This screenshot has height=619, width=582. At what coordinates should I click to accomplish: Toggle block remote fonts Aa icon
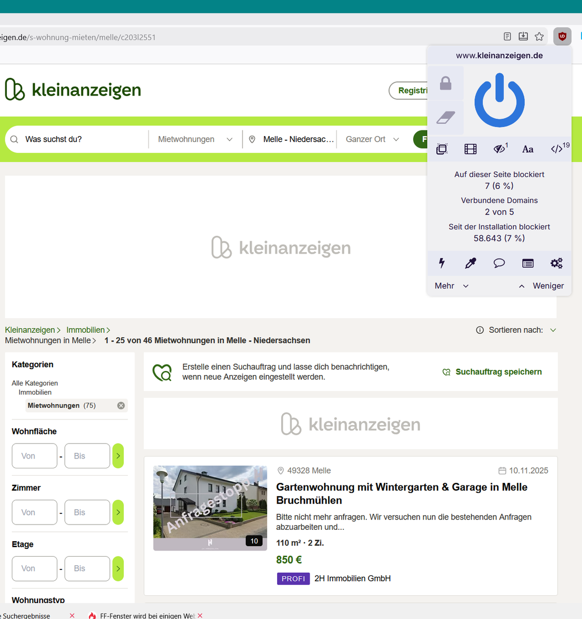(528, 149)
